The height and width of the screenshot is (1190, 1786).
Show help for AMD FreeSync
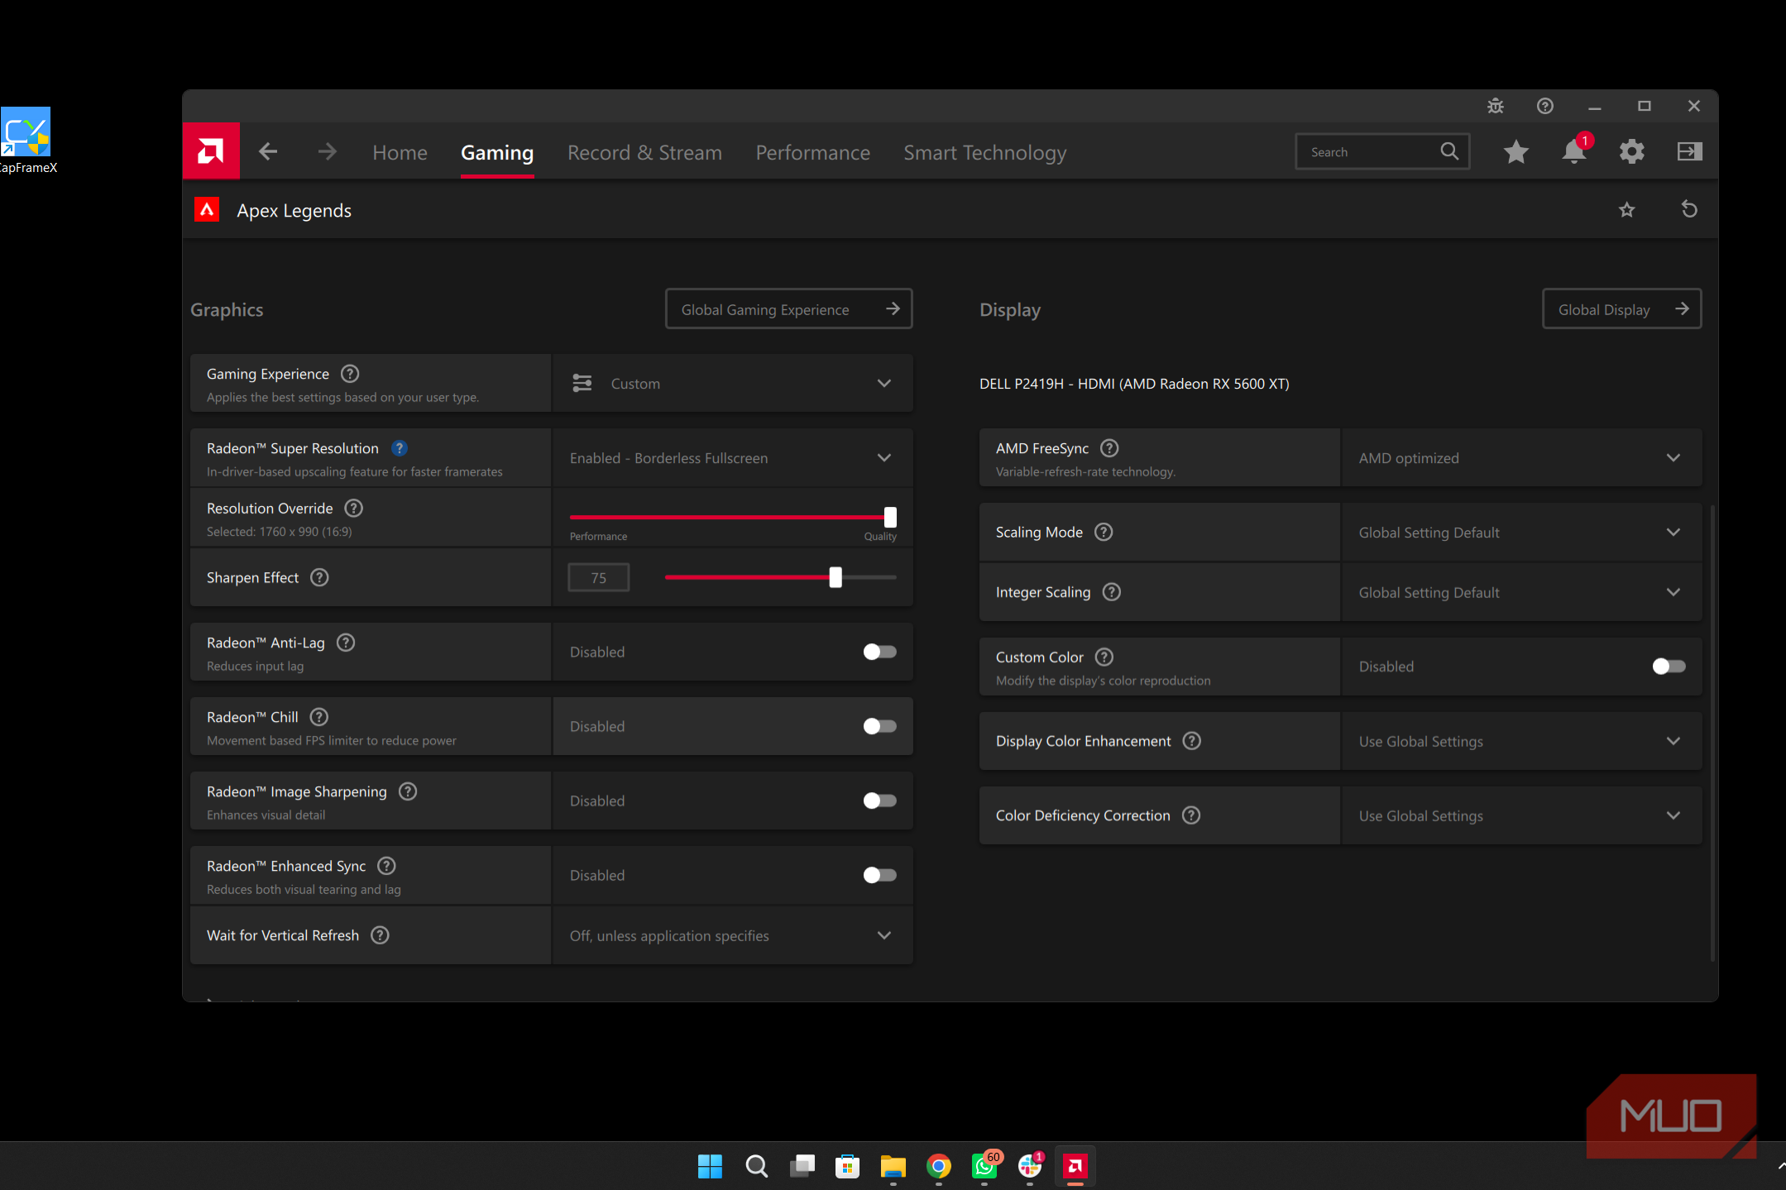click(x=1110, y=448)
